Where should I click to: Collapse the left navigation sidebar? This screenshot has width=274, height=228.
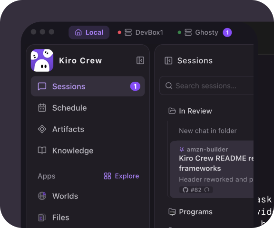[140, 60]
